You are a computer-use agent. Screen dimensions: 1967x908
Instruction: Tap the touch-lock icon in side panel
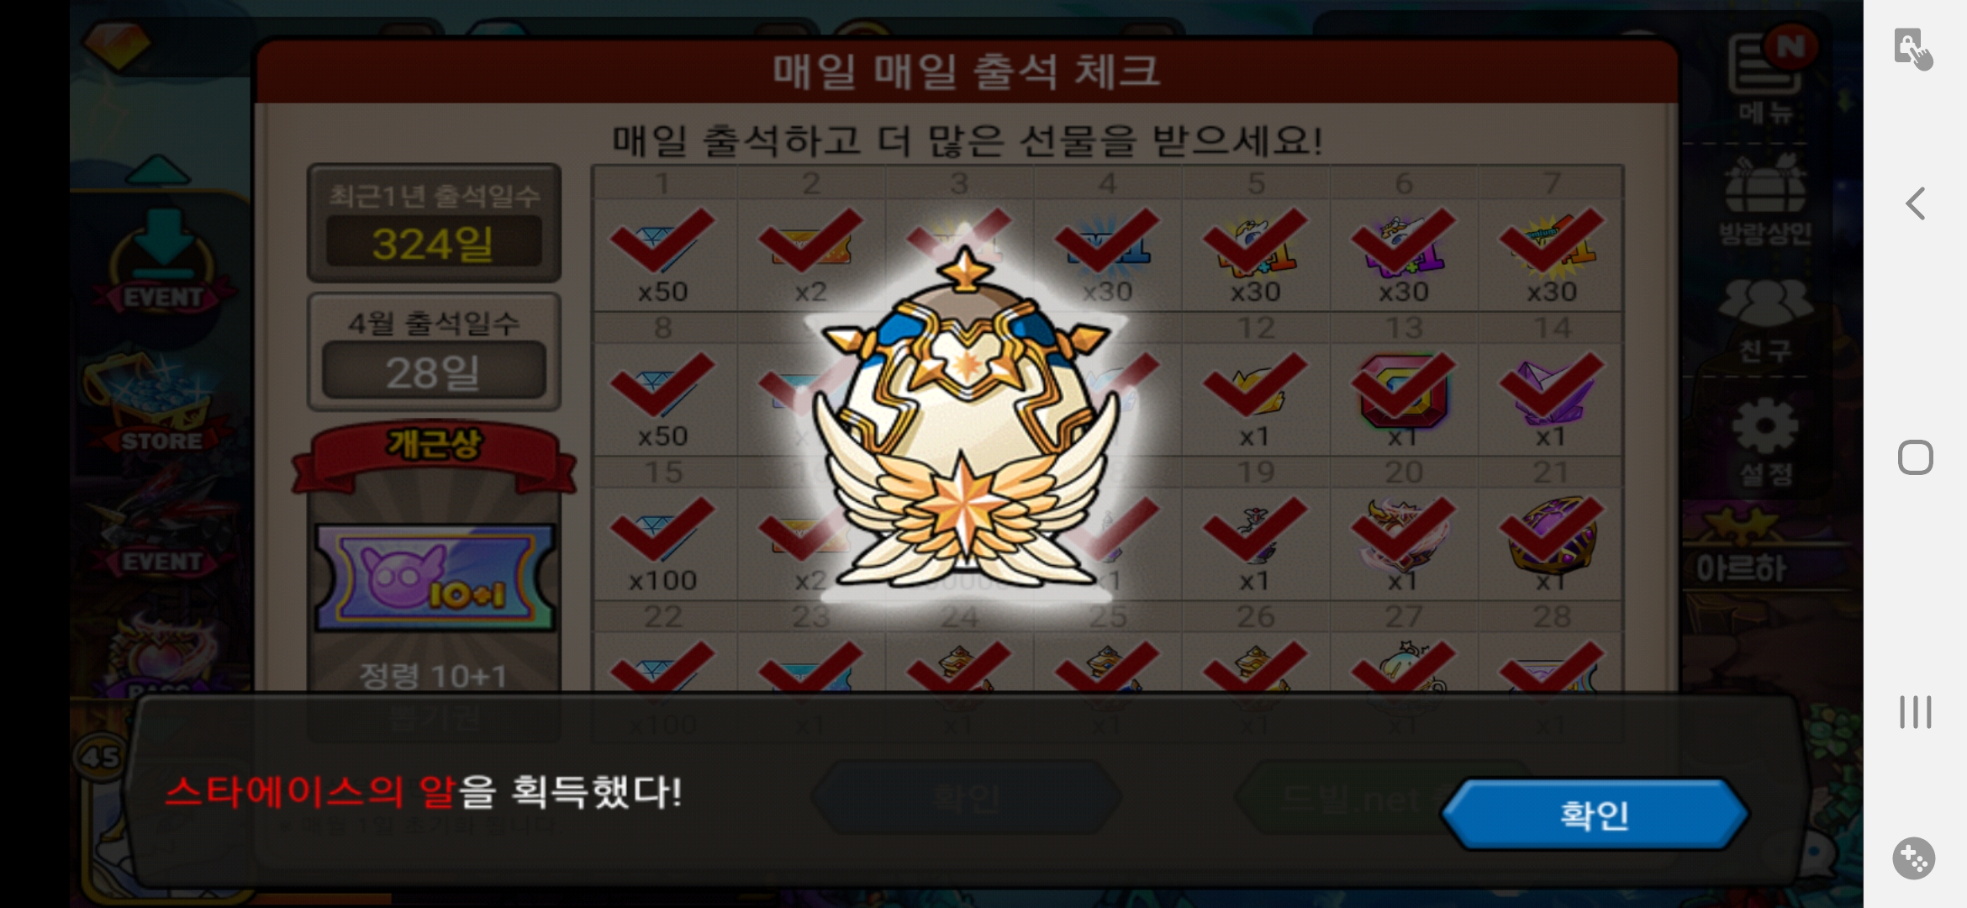(x=1913, y=49)
